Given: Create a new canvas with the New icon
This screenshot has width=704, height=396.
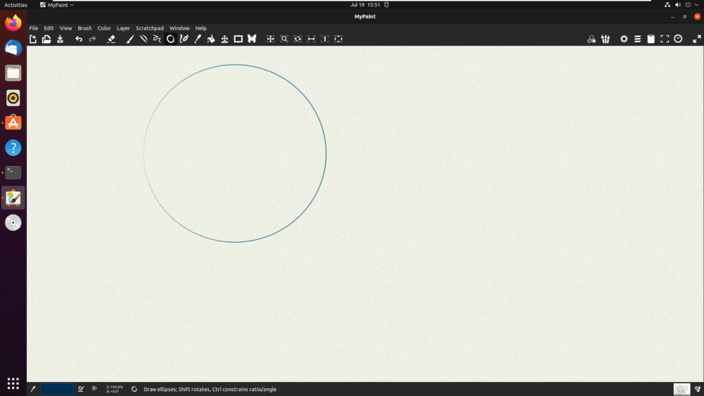Looking at the screenshot, I should (x=33, y=39).
